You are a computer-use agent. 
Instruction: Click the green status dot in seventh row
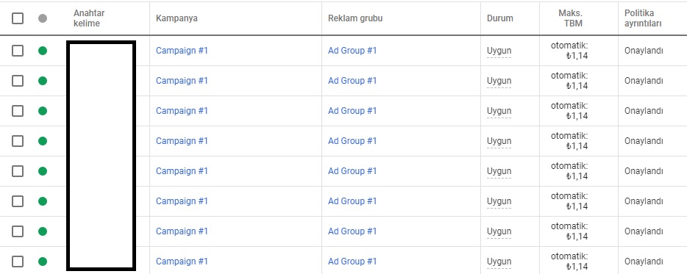click(x=43, y=231)
